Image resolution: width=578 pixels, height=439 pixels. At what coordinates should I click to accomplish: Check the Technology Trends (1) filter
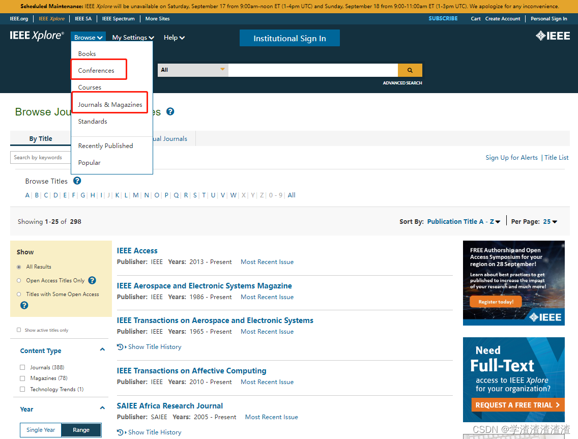click(x=22, y=389)
